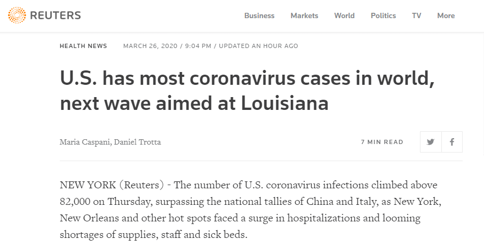Expand the More navigation menu
484x247 pixels.
coord(446,15)
